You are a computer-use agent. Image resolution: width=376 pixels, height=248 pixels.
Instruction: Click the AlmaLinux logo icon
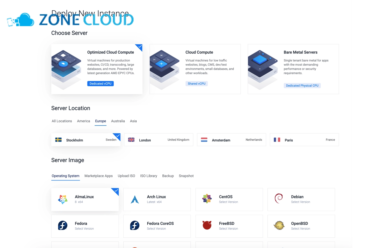click(63, 199)
